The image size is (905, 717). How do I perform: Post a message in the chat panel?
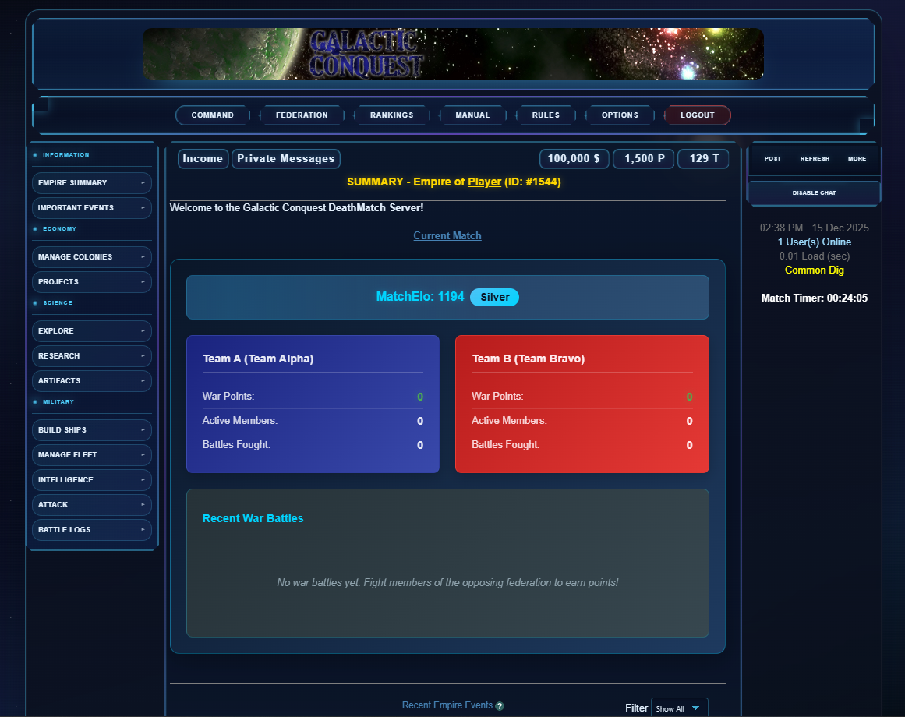[x=772, y=158]
